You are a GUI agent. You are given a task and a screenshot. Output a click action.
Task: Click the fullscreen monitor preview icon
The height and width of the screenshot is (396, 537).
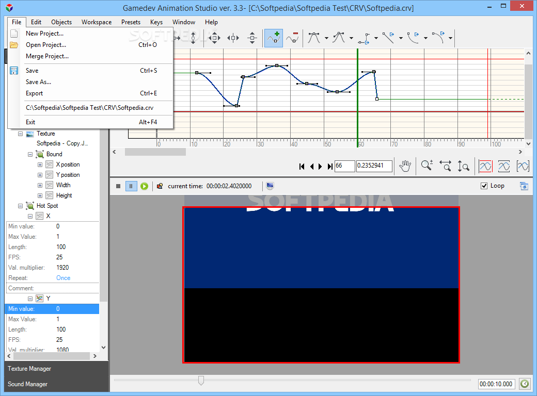pyautogui.click(x=270, y=186)
